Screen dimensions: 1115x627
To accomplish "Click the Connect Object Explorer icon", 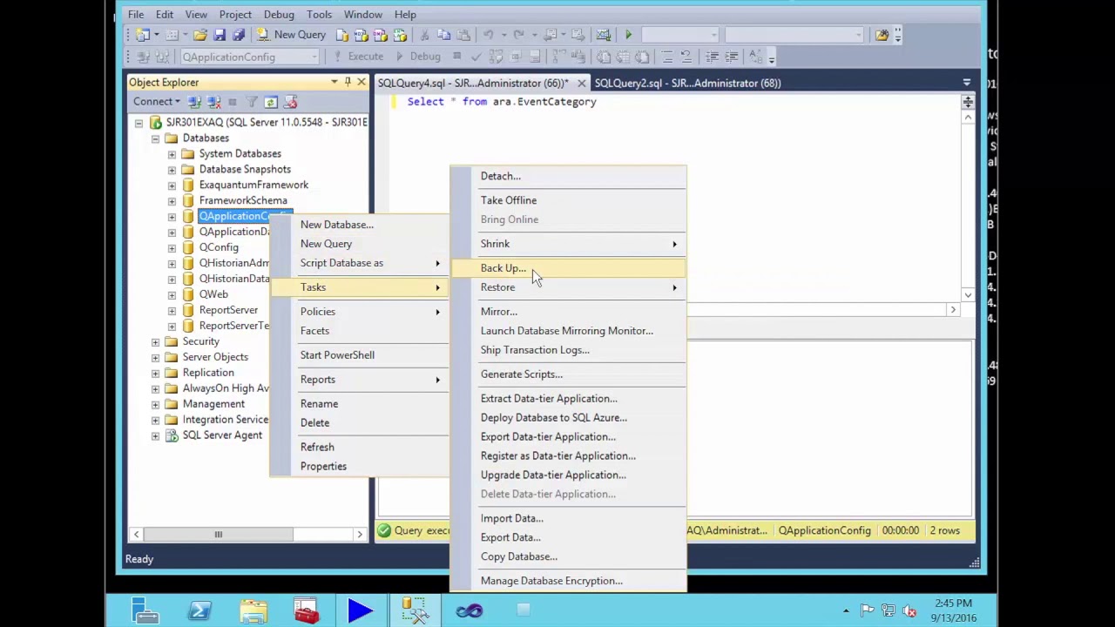I will [194, 102].
